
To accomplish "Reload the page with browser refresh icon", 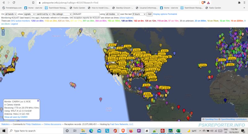I will click(14, 3).
